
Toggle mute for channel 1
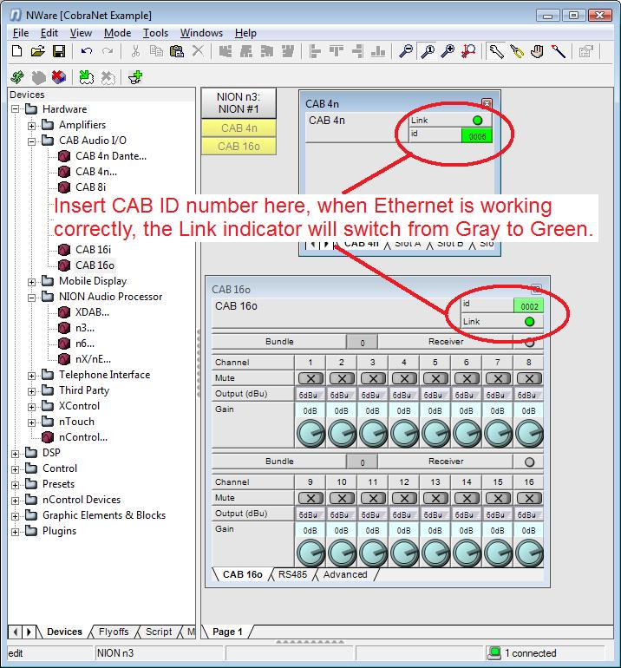[x=310, y=378]
